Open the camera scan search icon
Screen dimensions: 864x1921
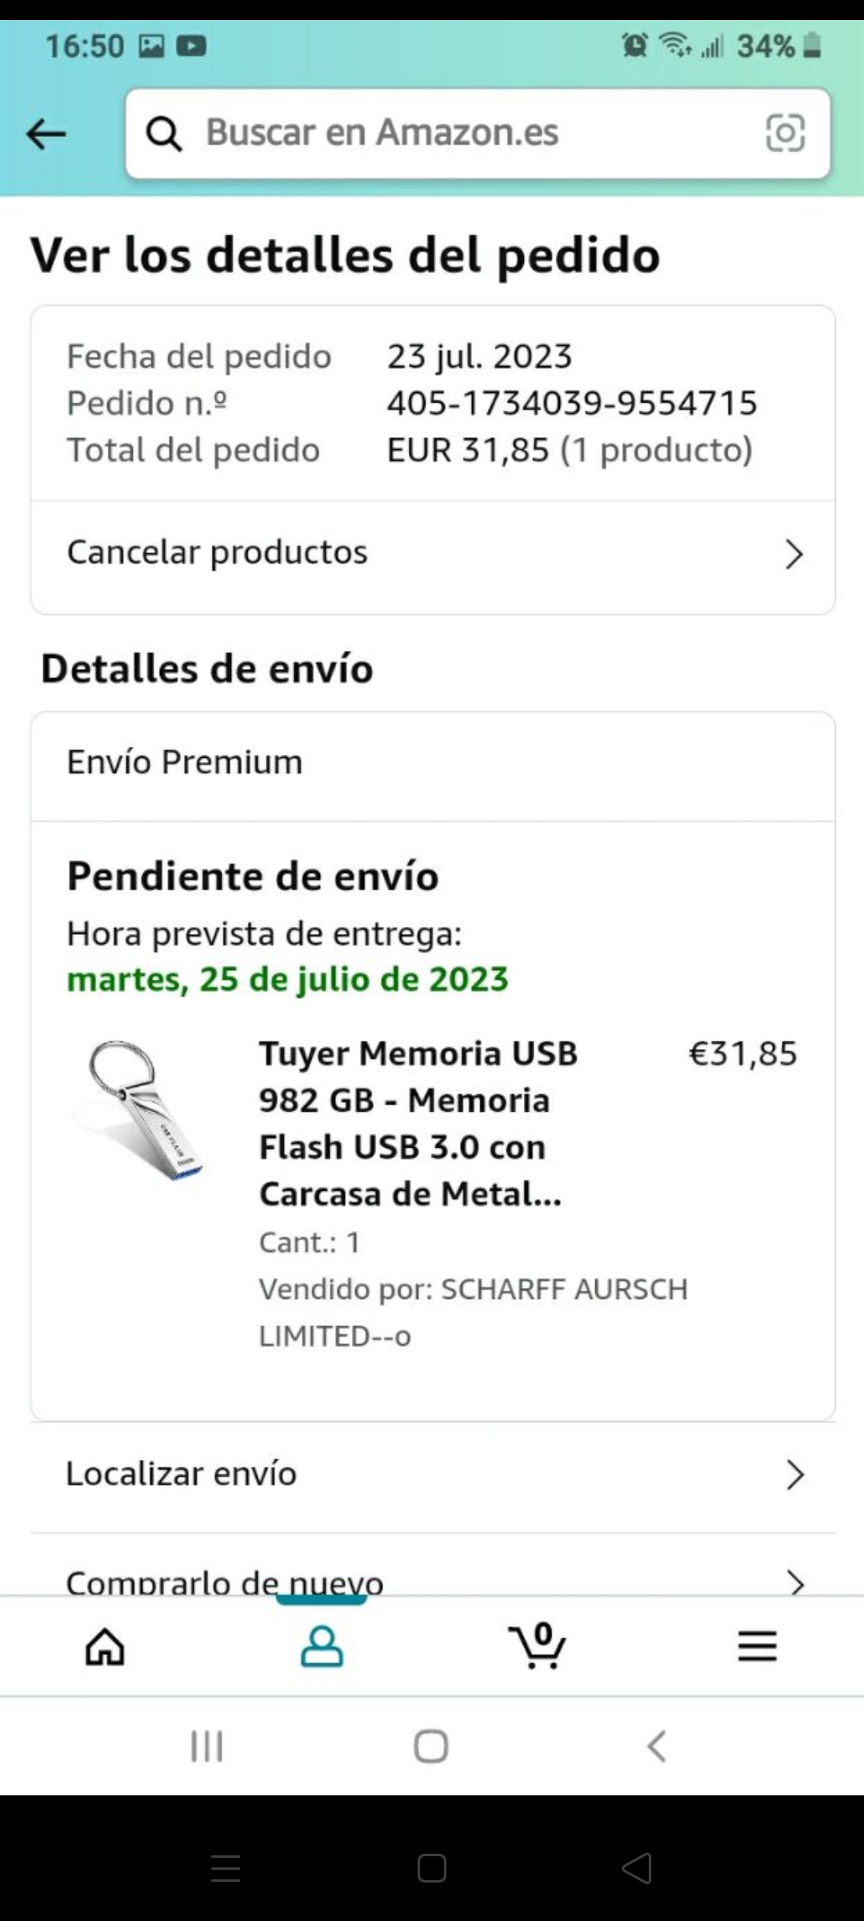tap(785, 133)
